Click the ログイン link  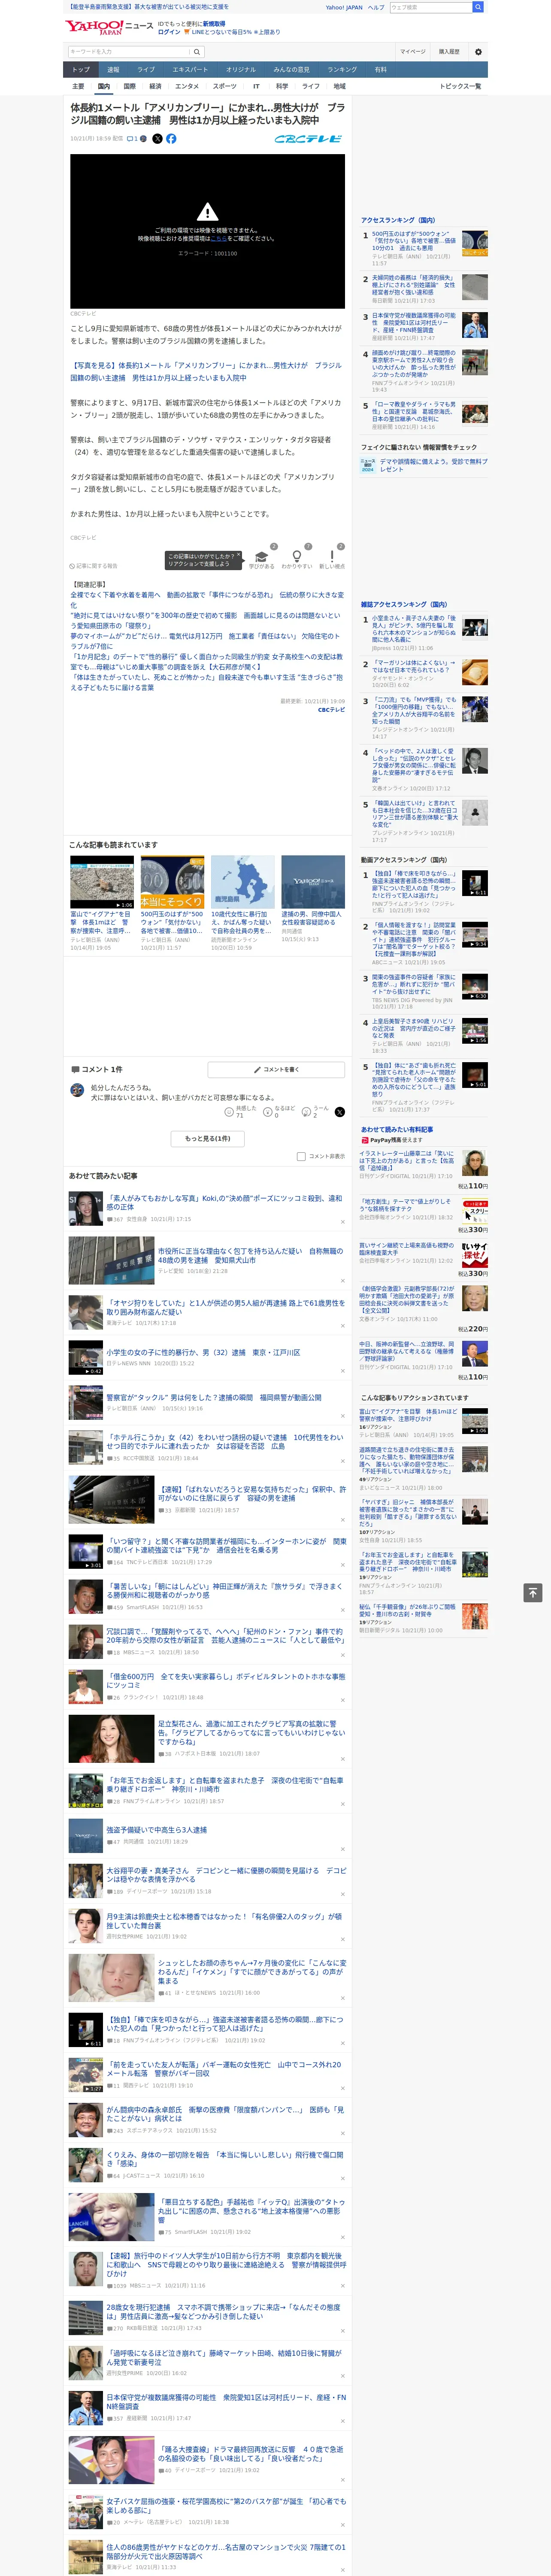[x=169, y=32]
